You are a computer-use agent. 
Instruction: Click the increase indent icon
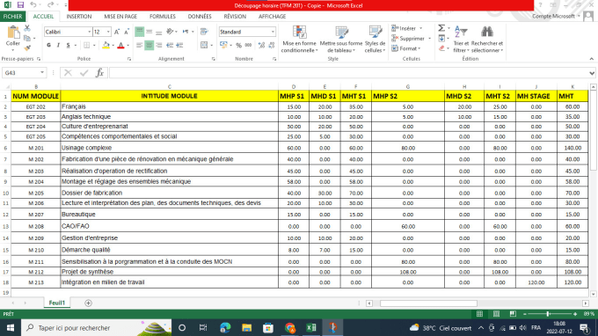pyautogui.click(x=179, y=46)
